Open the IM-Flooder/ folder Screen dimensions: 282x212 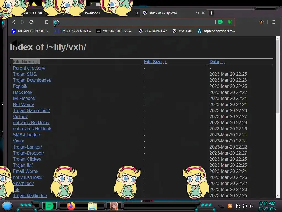click(24, 99)
